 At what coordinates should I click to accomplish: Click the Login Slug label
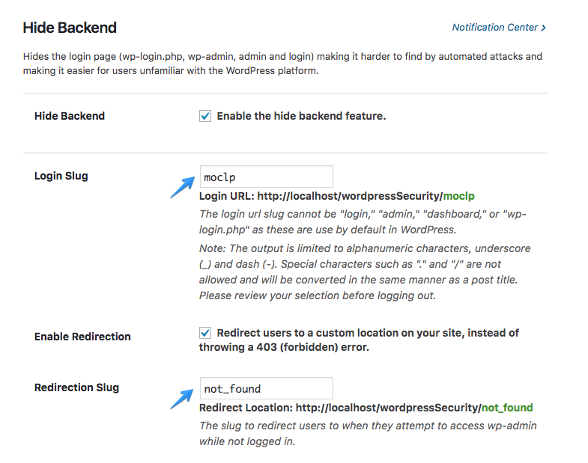coord(61,176)
